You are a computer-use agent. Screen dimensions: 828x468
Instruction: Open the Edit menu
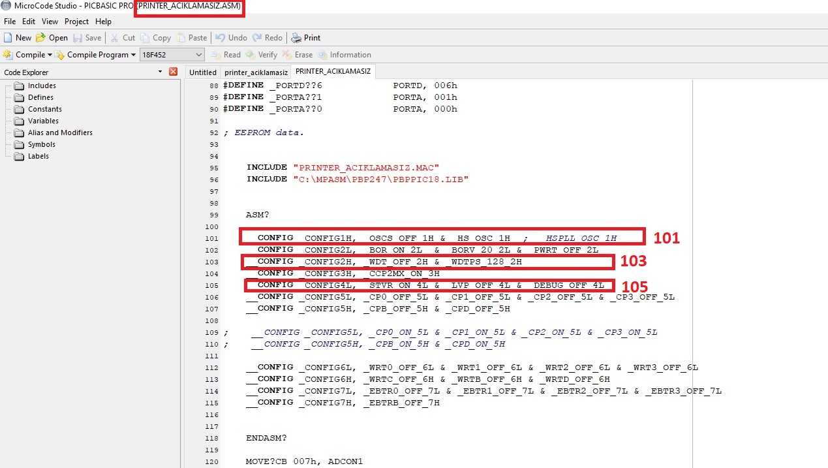point(29,22)
